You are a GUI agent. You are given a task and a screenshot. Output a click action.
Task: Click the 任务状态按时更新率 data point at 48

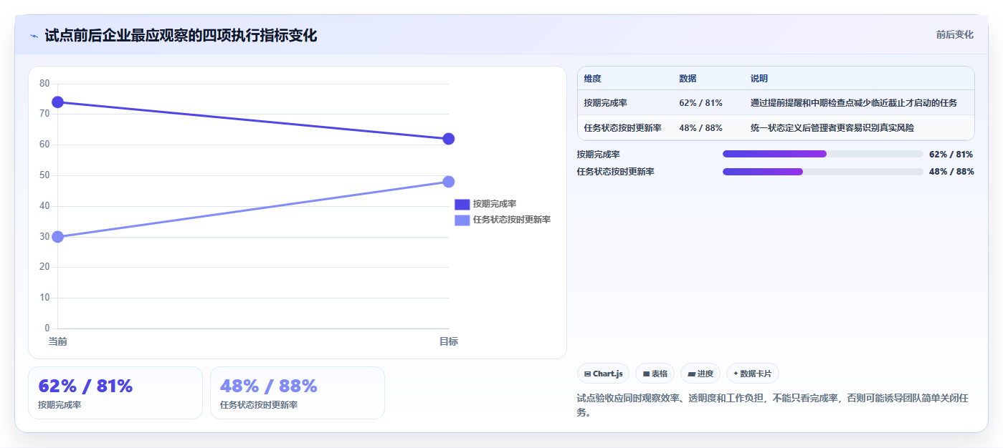click(448, 182)
